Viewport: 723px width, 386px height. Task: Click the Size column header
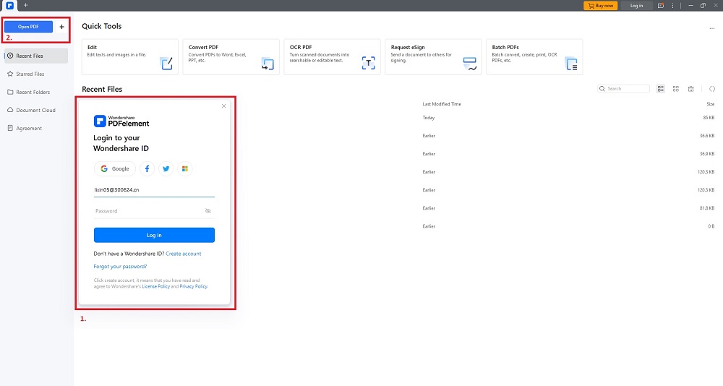(711, 104)
